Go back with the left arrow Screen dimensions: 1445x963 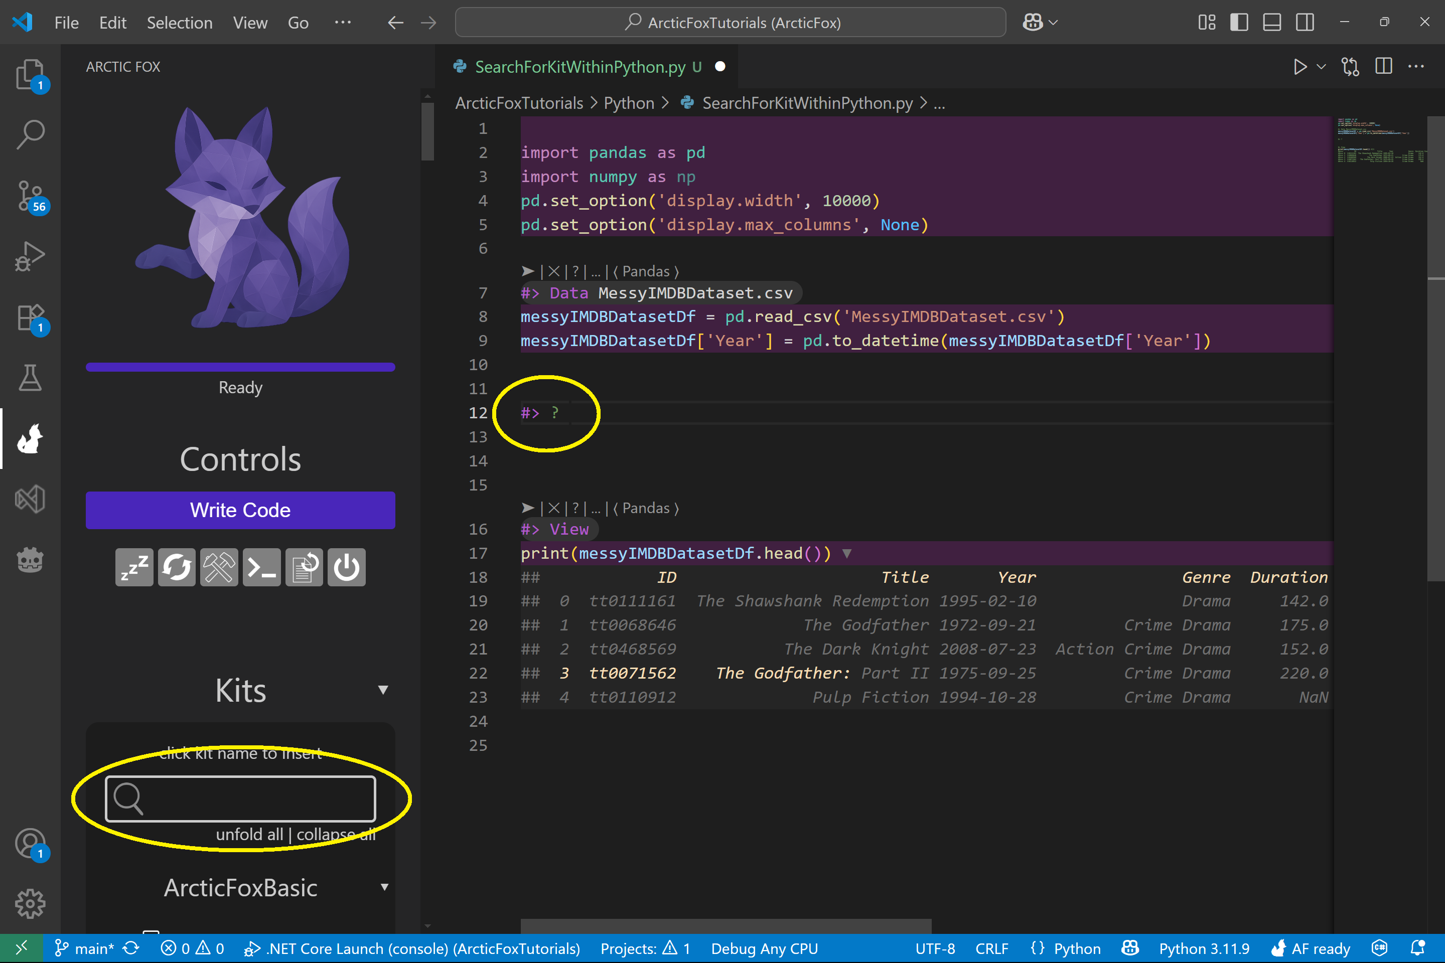pyautogui.click(x=396, y=23)
